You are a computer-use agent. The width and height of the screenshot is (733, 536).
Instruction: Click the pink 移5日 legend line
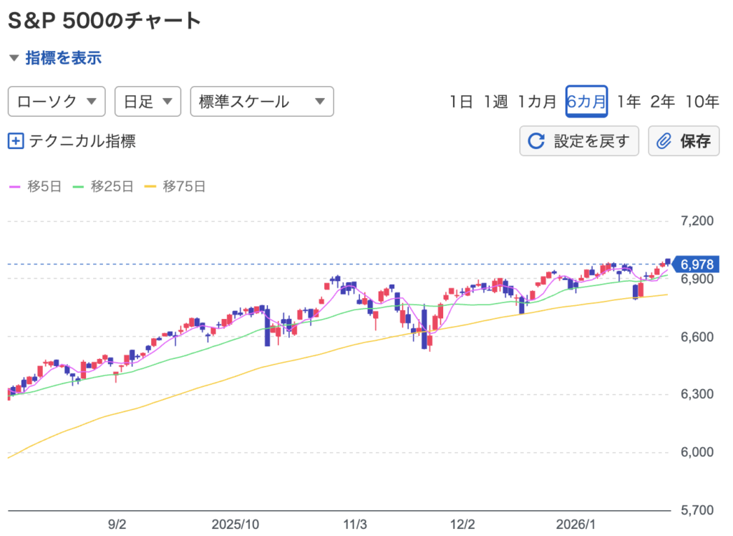point(14,187)
